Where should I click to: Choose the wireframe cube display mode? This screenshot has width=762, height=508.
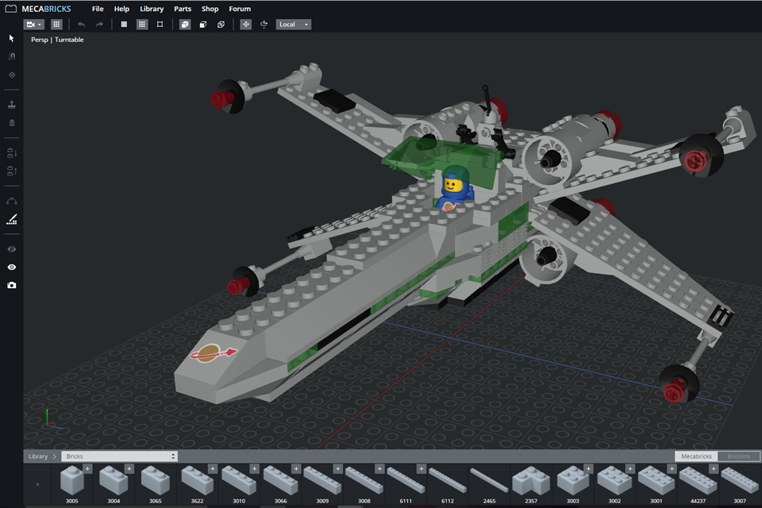point(221,25)
